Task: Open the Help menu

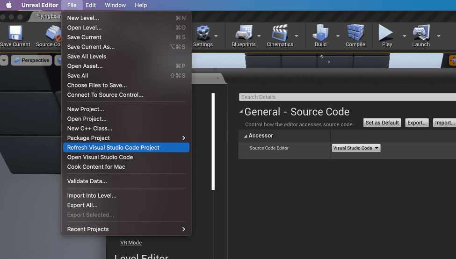Action: (141, 5)
